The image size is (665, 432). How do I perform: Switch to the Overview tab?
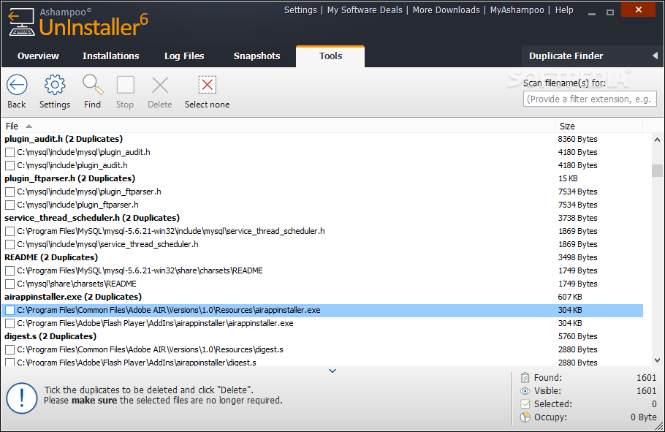38,56
